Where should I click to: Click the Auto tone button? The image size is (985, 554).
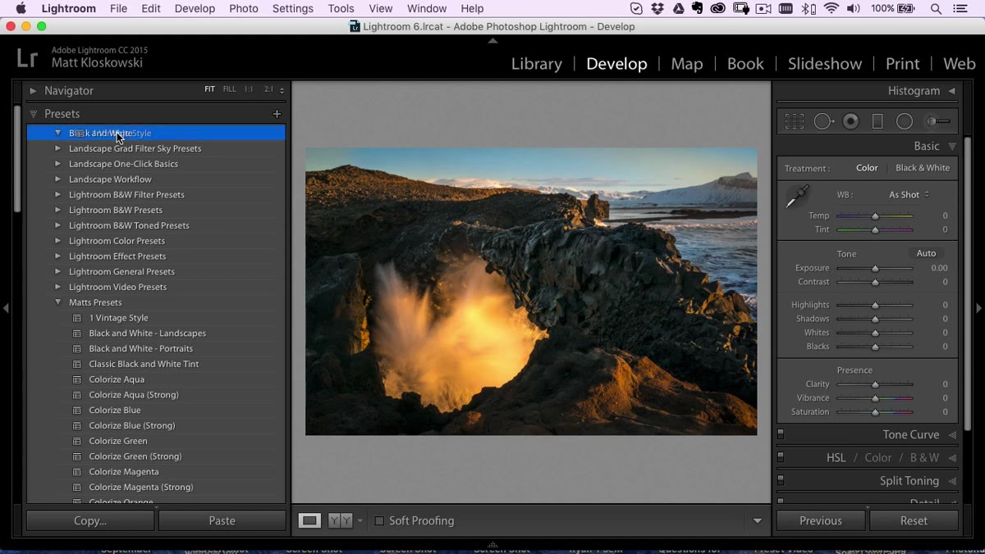point(926,253)
